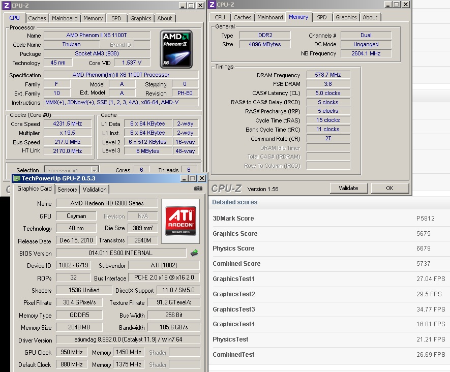
Task: Click the PhysicsTest result 21.21 FPS
Action: click(x=431, y=339)
